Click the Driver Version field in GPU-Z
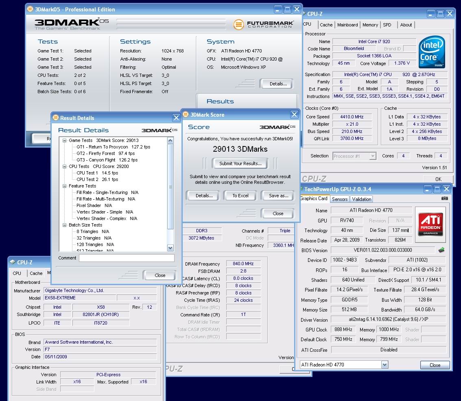Viewport: 461px width, 401px height. point(389,319)
